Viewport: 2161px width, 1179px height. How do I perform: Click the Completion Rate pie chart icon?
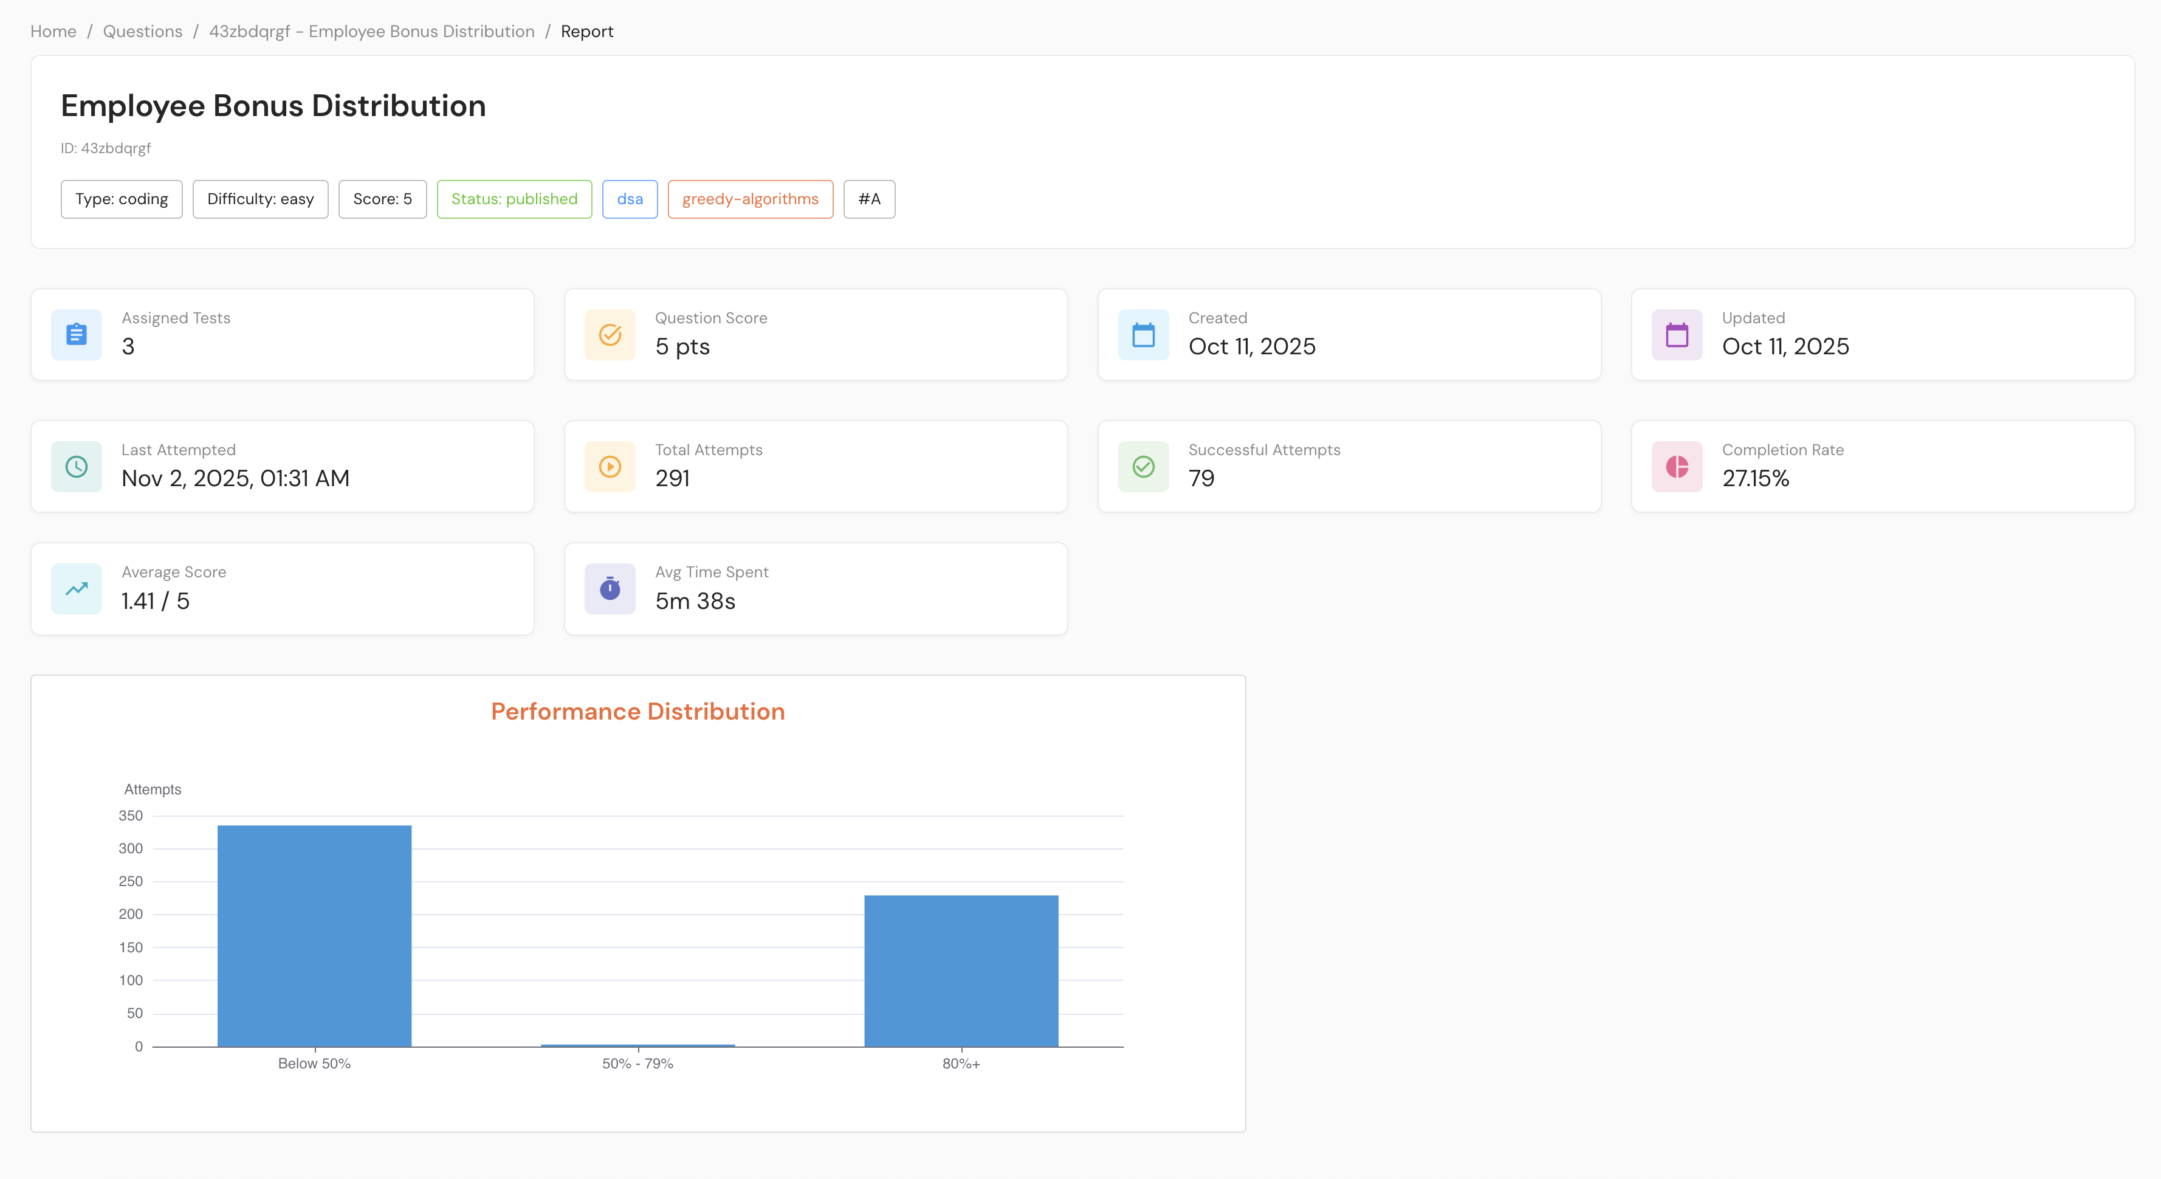1677,467
